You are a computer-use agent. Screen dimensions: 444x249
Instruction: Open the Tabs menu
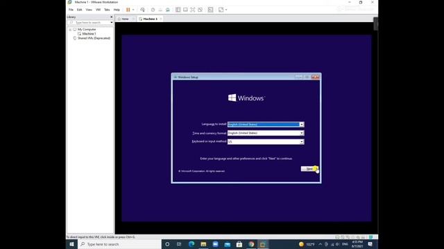pyautogui.click(x=107, y=10)
